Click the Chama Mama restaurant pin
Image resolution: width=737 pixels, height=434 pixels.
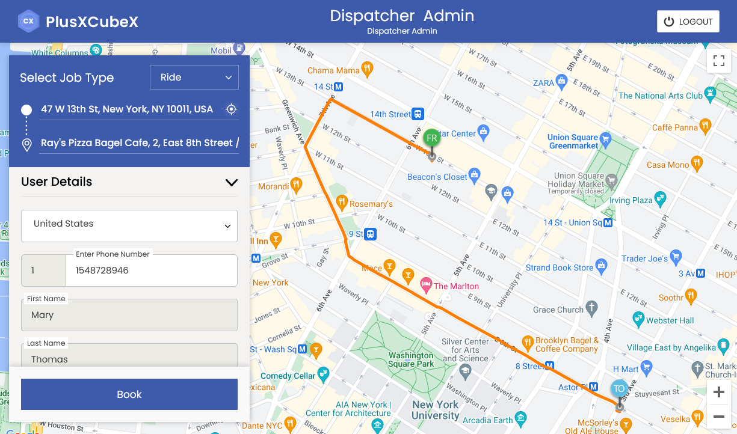[x=367, y=69]
